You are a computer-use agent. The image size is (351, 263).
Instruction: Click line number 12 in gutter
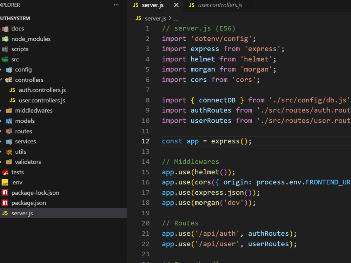pyautogui.click(x=146, y=141)
